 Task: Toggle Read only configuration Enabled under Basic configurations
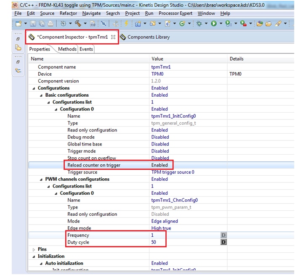pos(159,130)
